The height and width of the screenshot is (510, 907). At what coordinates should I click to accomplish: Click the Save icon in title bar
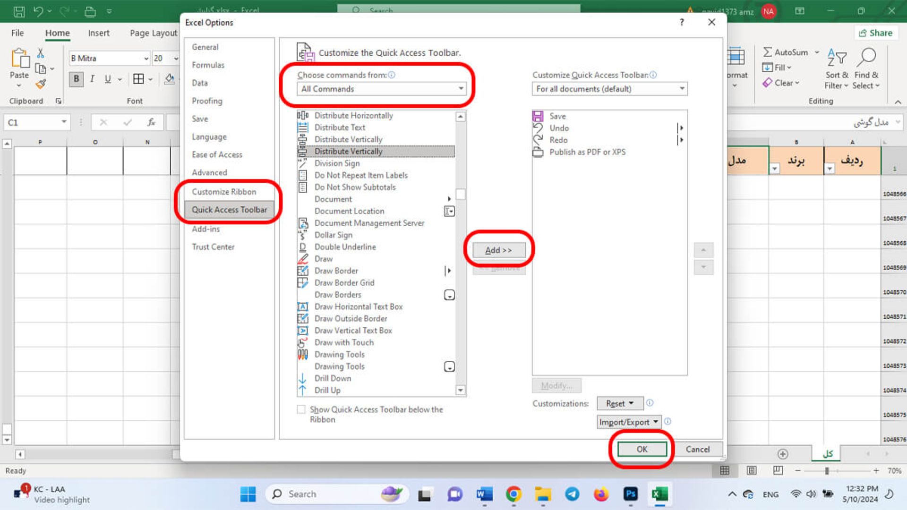click(x=19, y=11)
